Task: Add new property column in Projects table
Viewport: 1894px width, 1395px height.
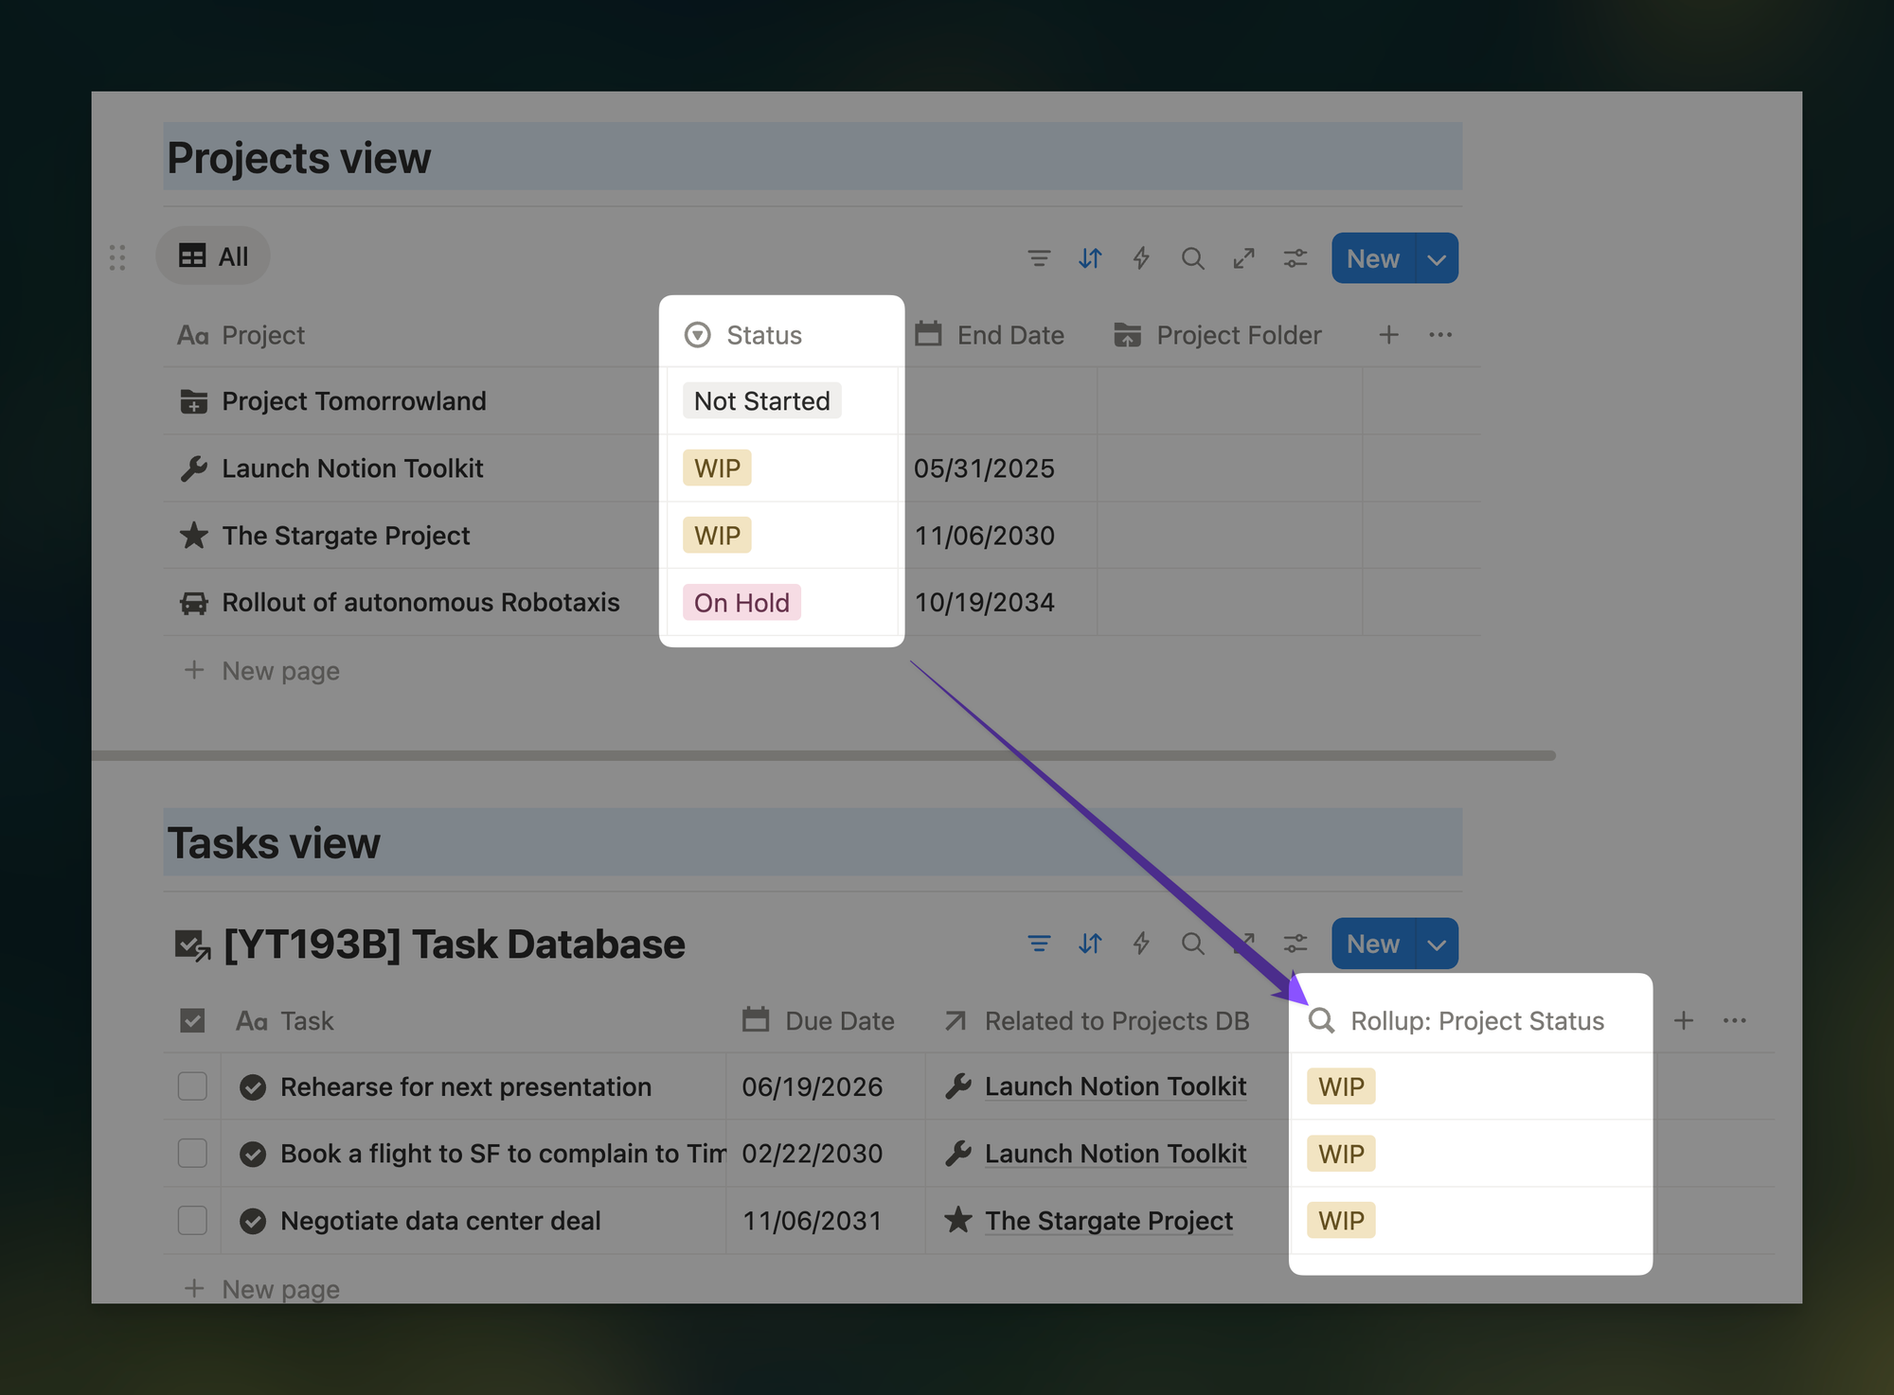Action: 1388,335
